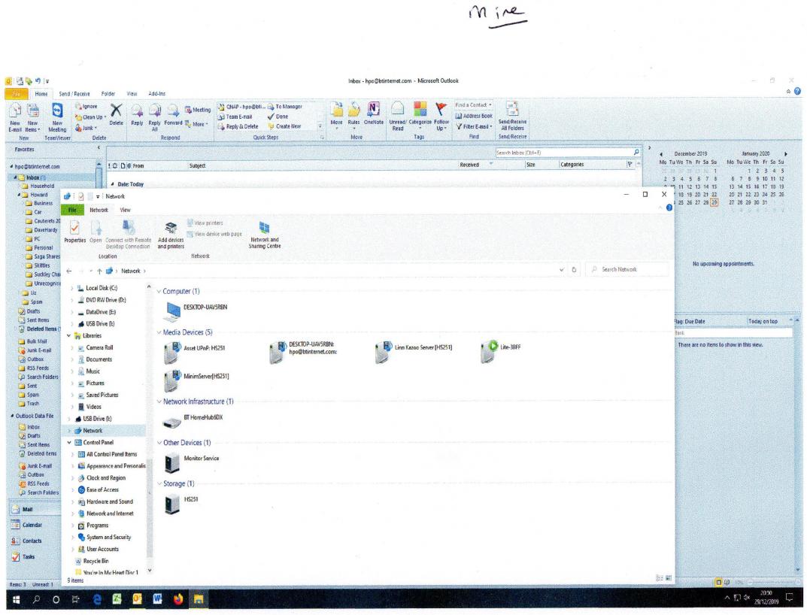Click Create New quick step

tap(284, 126)
